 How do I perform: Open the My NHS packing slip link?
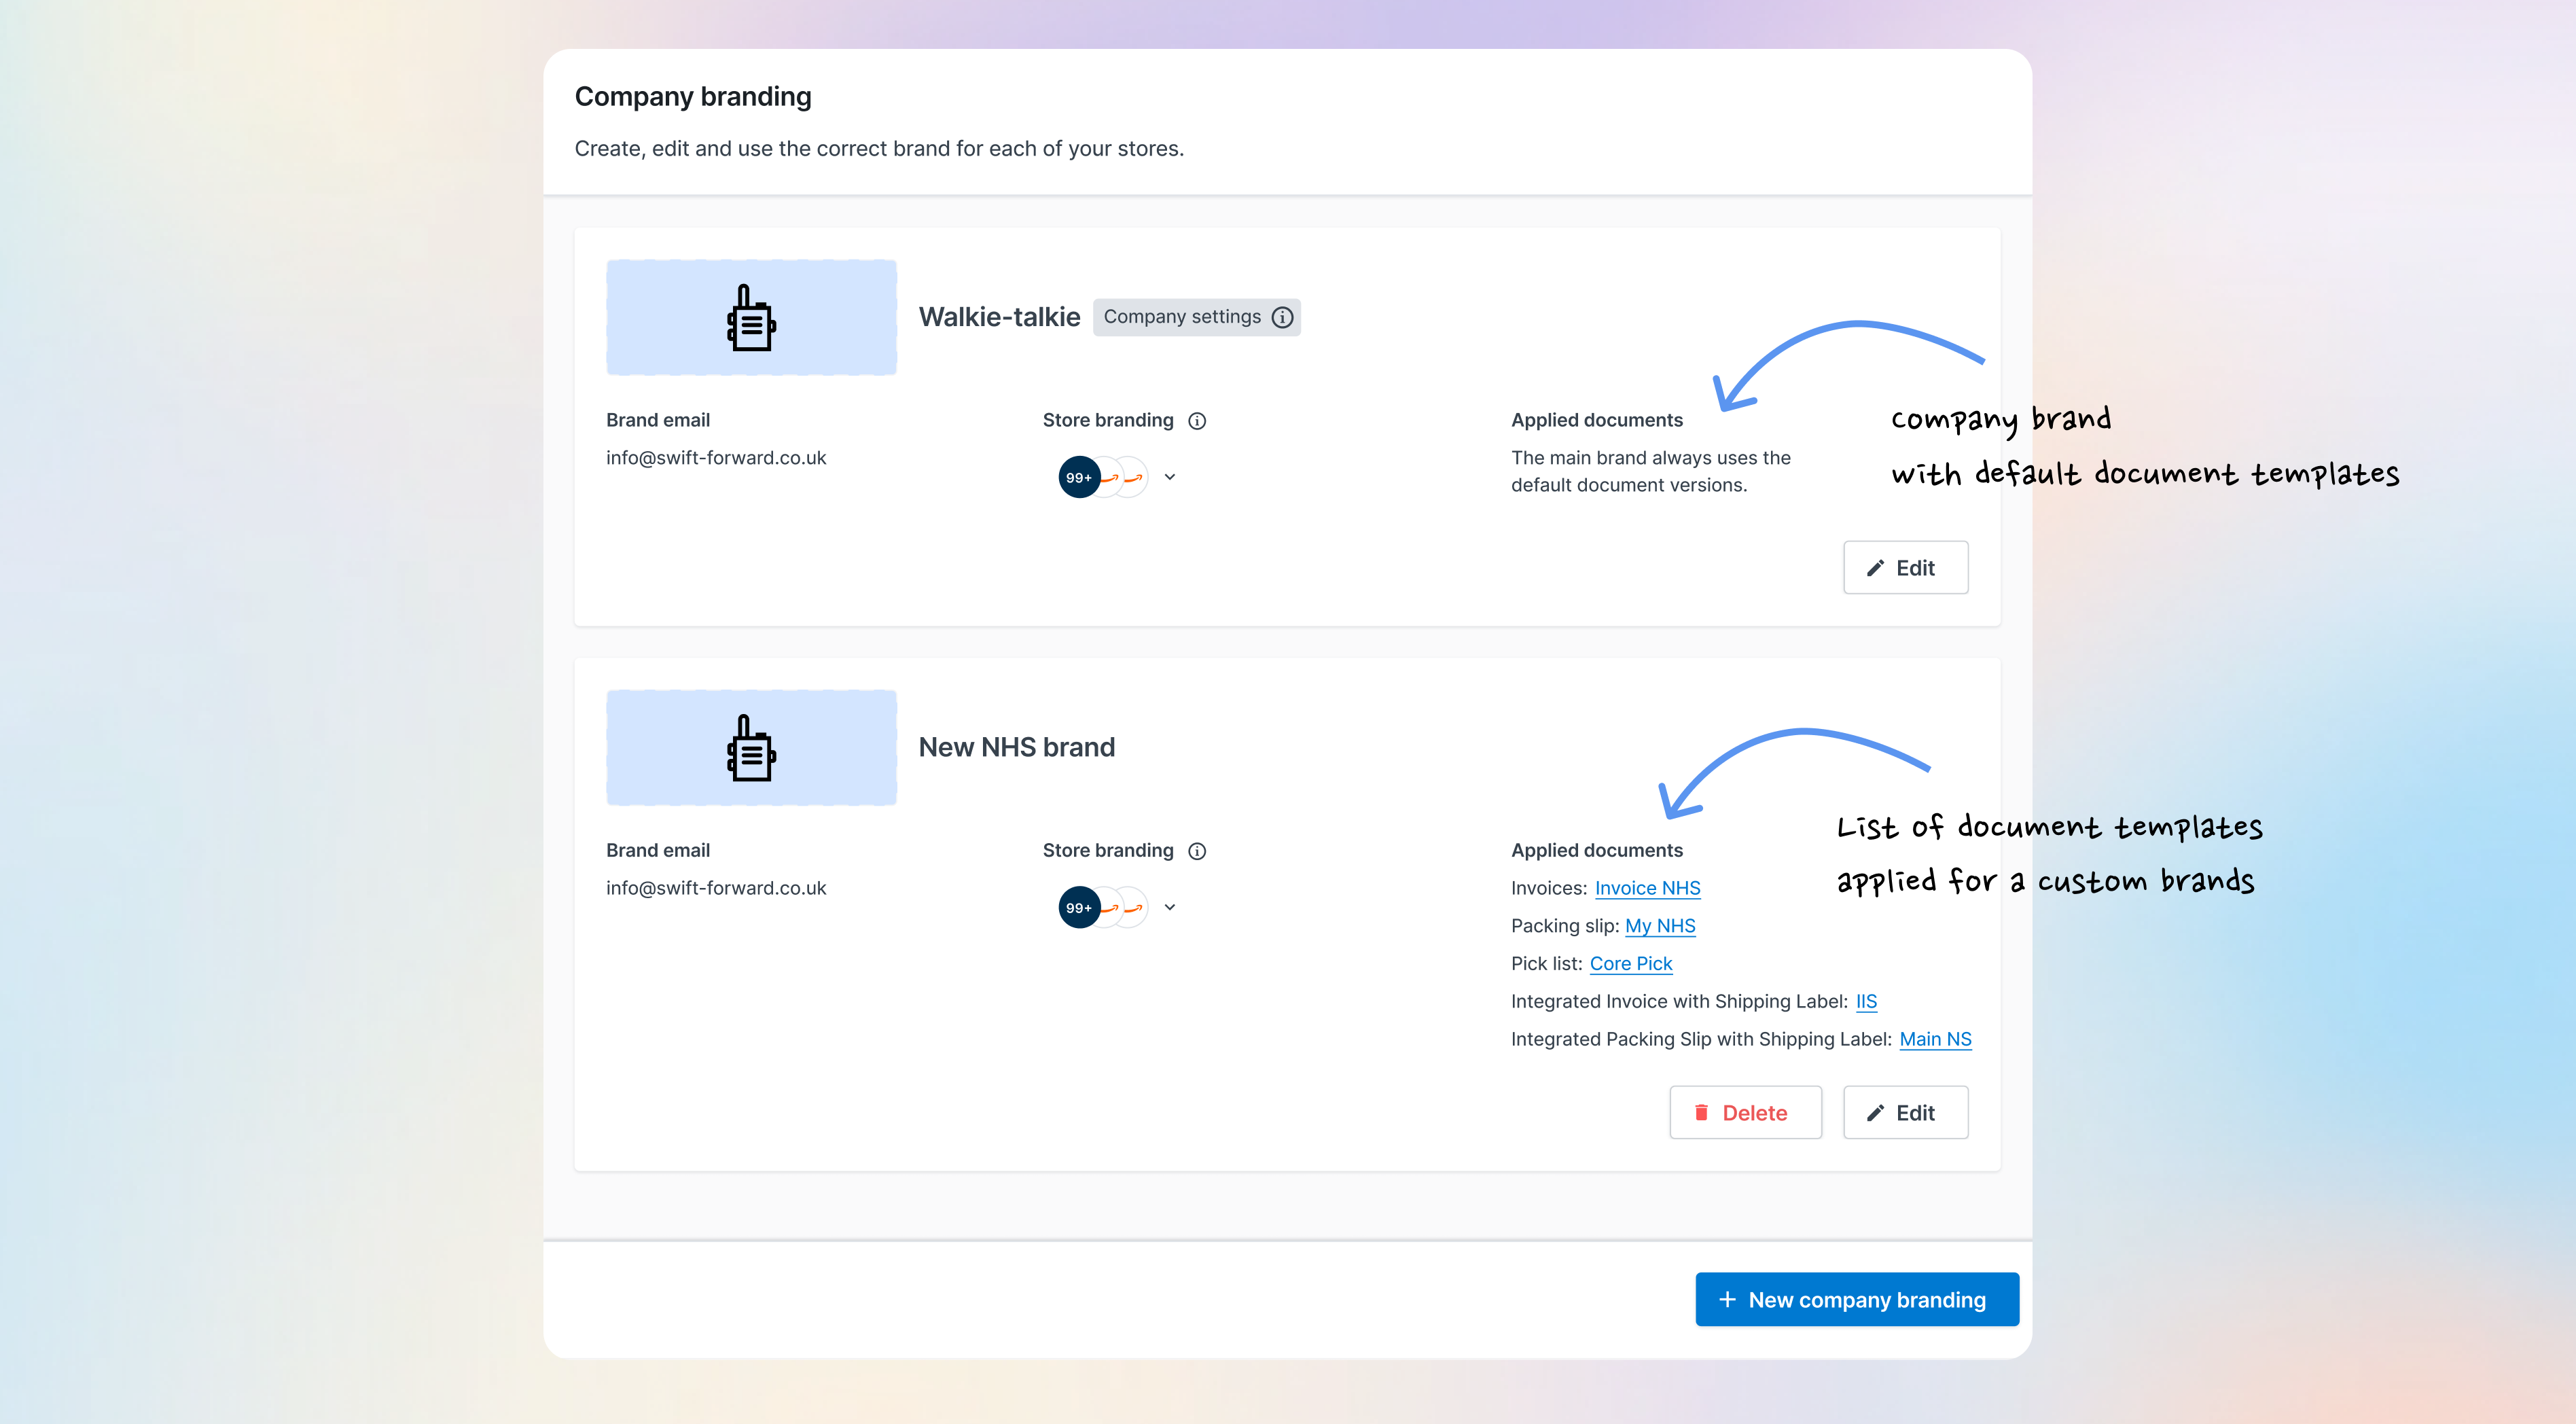click(1660, 926)
